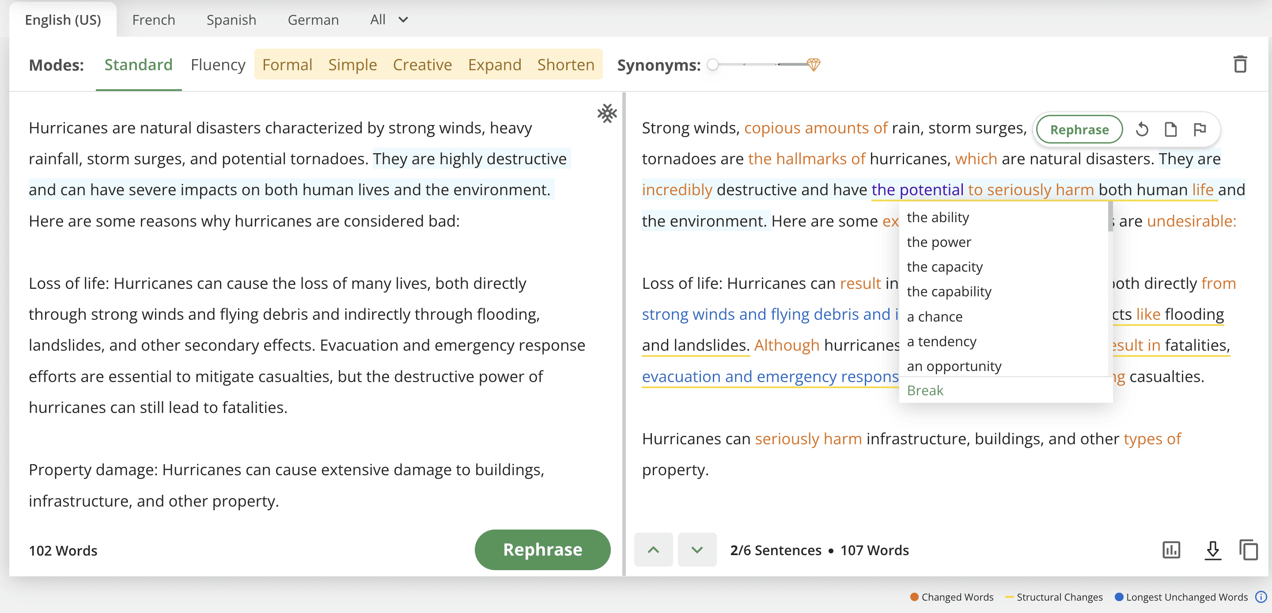The image size is (1272, 613).
Task: Click 'to seriously harm' in the second output sentence
Action: coord(1030,189)
